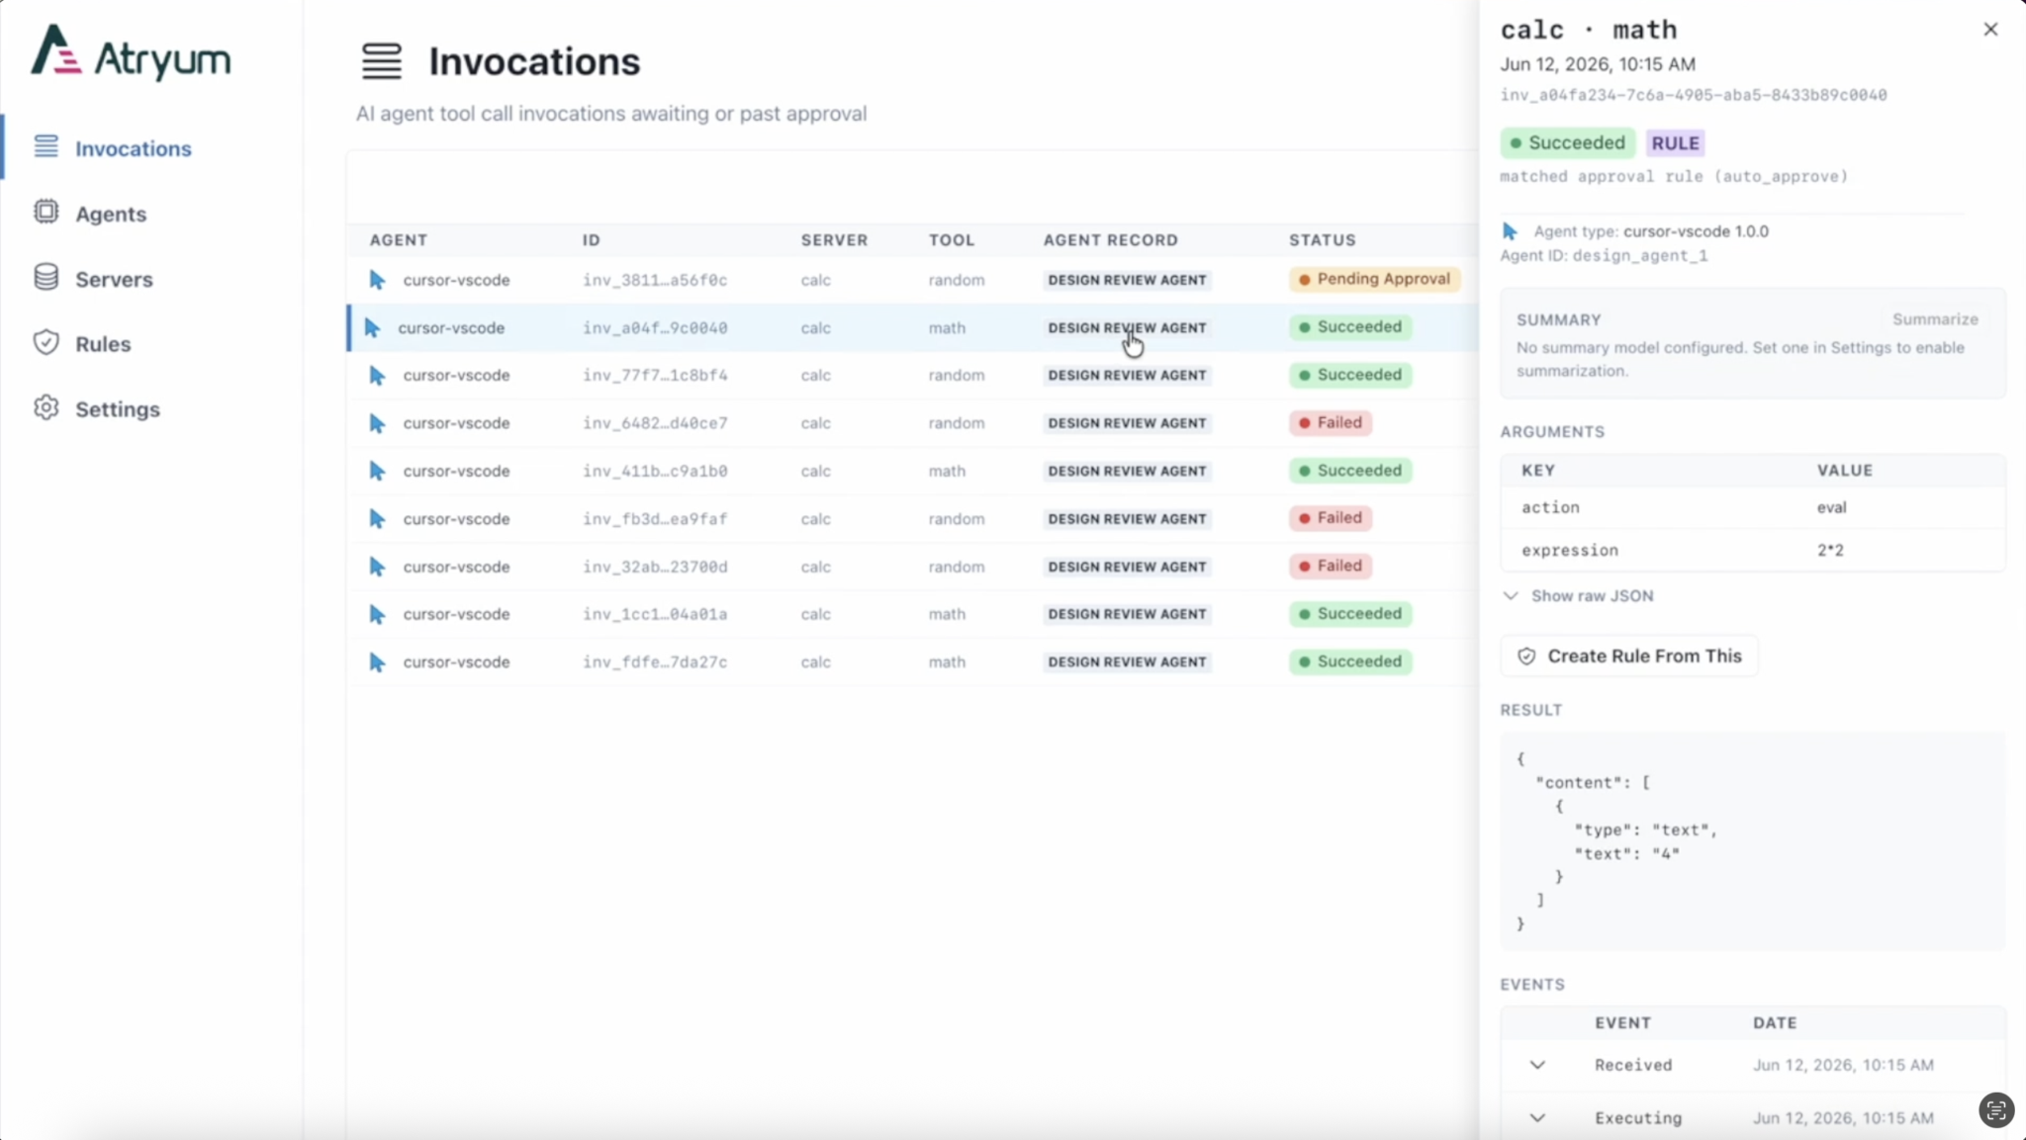Go to the Rules page
This screenshot has width=2026, height=1140.
103,344
